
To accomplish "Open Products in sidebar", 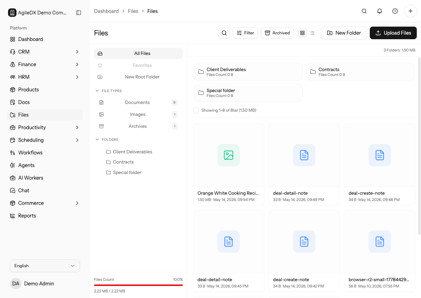I will pyautogui.click(x=45, y=90).
